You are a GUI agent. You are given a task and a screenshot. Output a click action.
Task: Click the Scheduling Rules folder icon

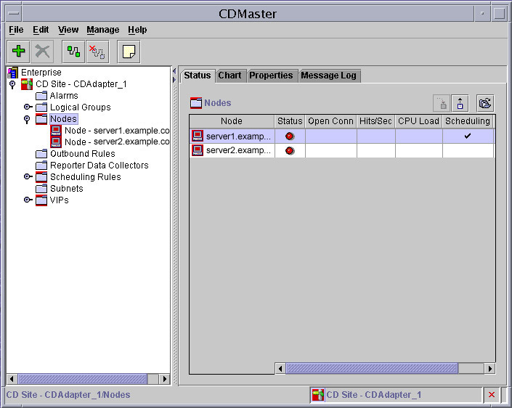click(x=41, y=177)
